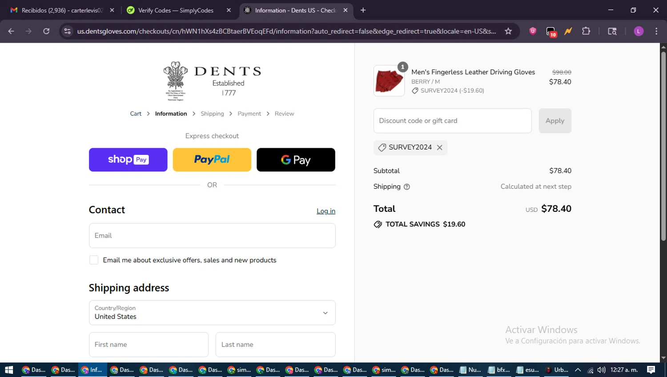Image resolution: width=667 pixels, height=377 pixels.
Task: Close the Verify Codes SimplyCodes tab
Action: tap(229, 10)
